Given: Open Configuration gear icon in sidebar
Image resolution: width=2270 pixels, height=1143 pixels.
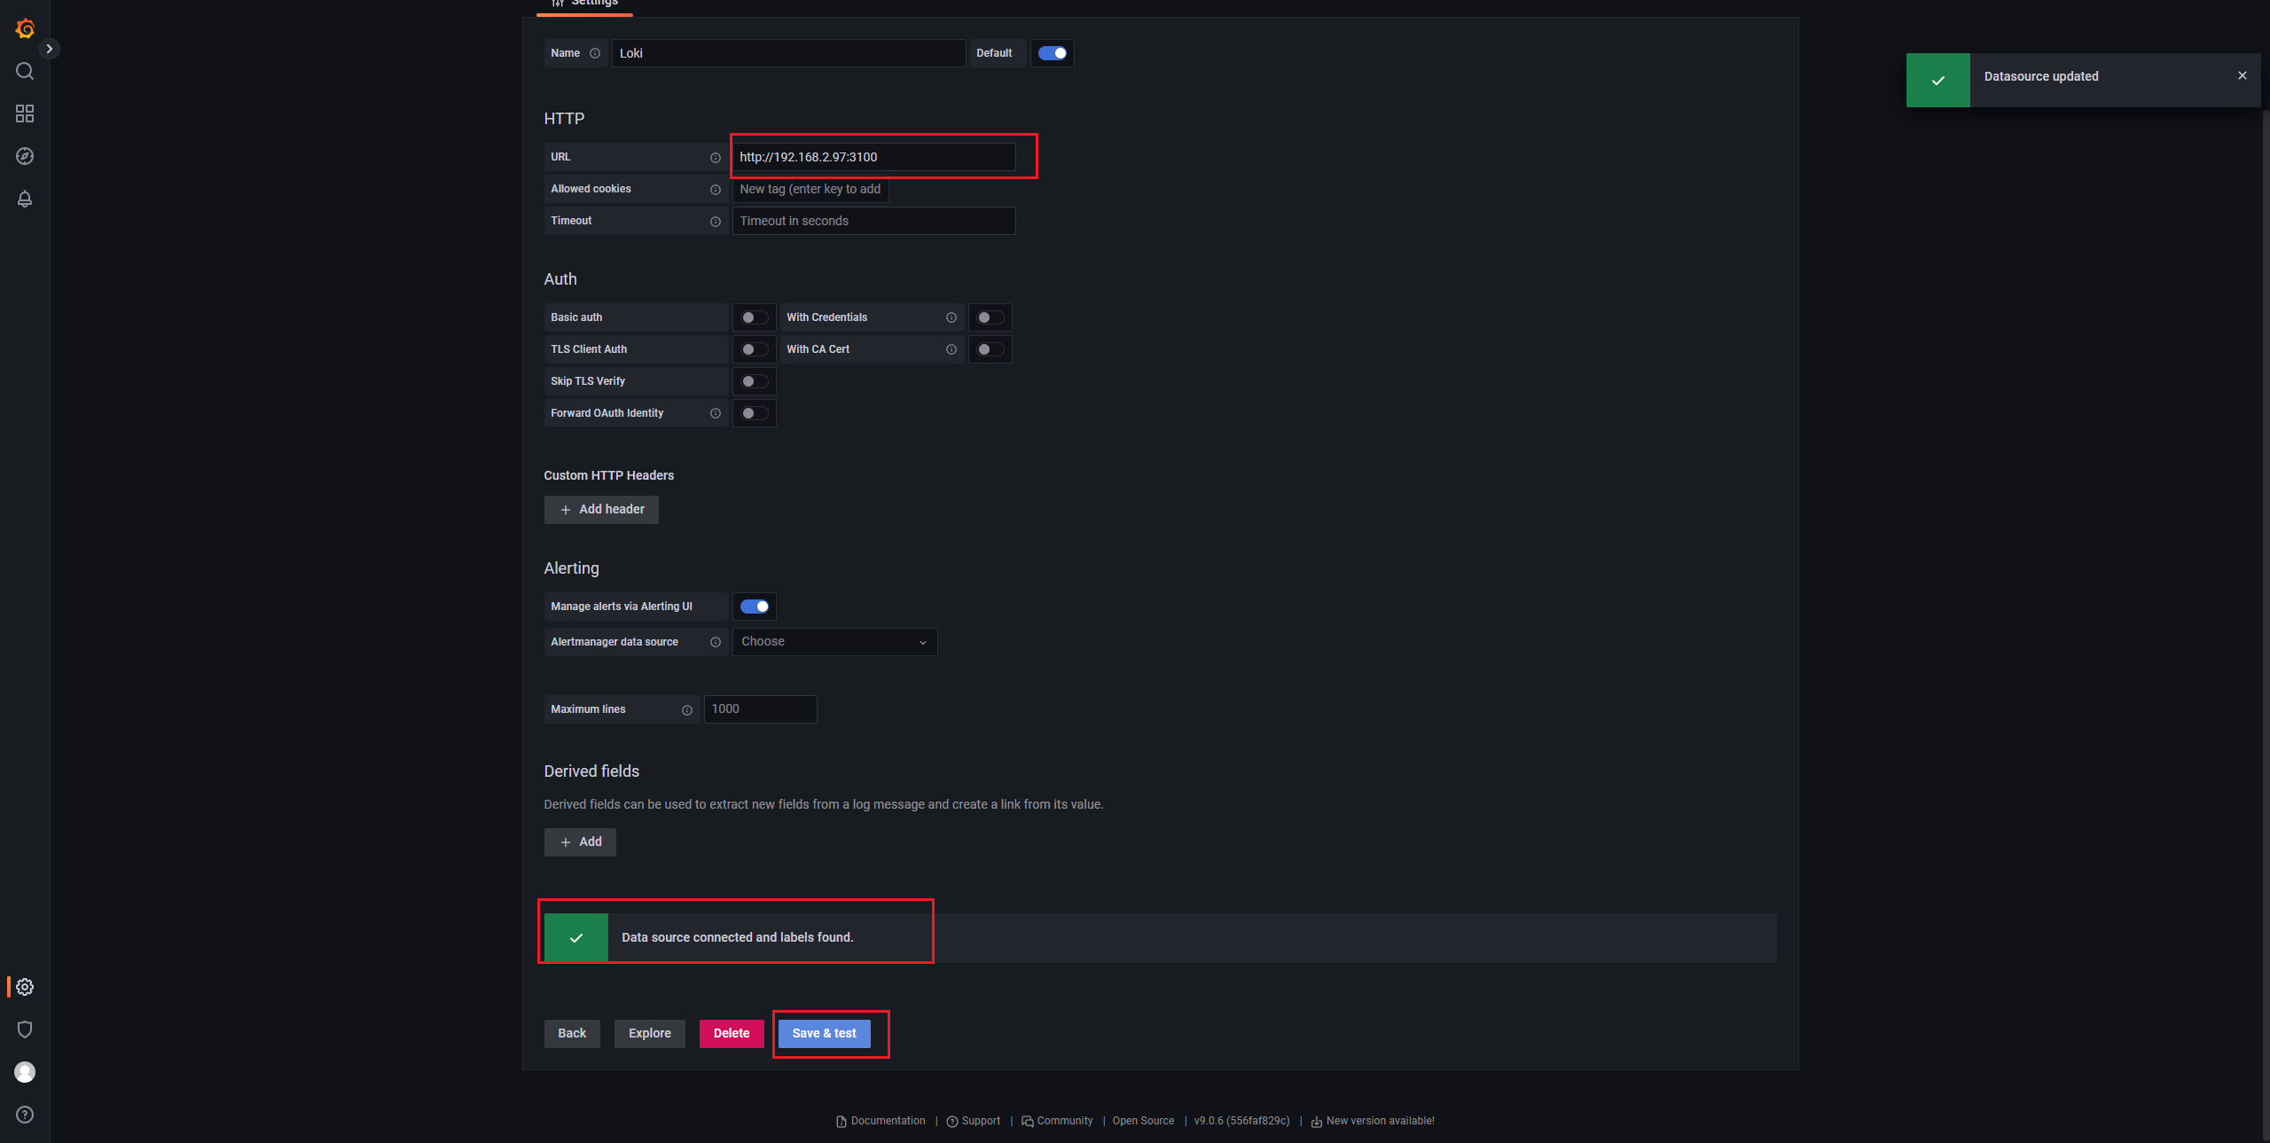Looking at the screenshot, I should tap(25, 987).
